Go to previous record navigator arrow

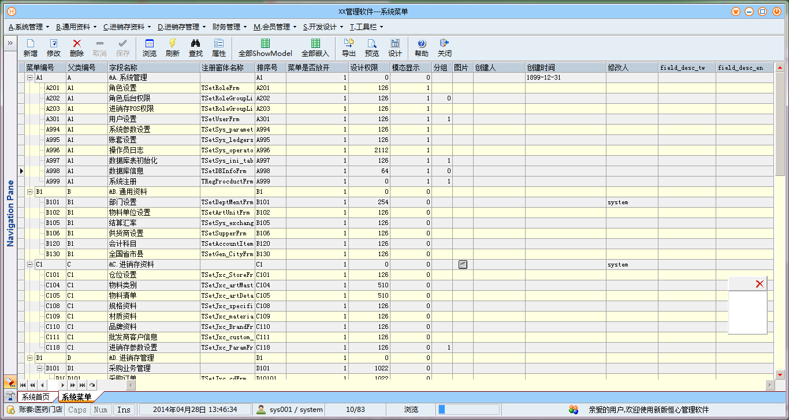coord(42,385)
